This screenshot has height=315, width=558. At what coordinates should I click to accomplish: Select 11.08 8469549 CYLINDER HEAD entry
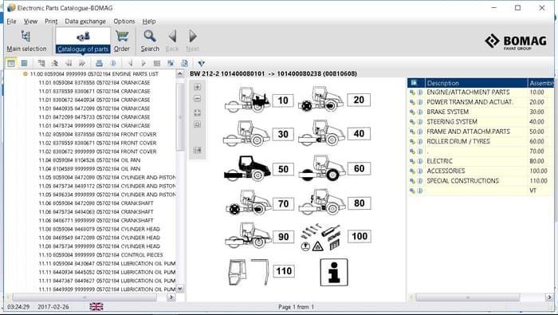100,238
